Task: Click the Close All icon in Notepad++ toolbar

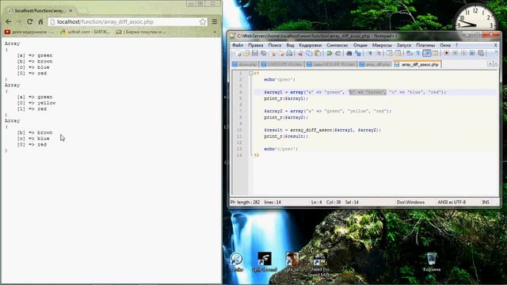Action: 281,53
